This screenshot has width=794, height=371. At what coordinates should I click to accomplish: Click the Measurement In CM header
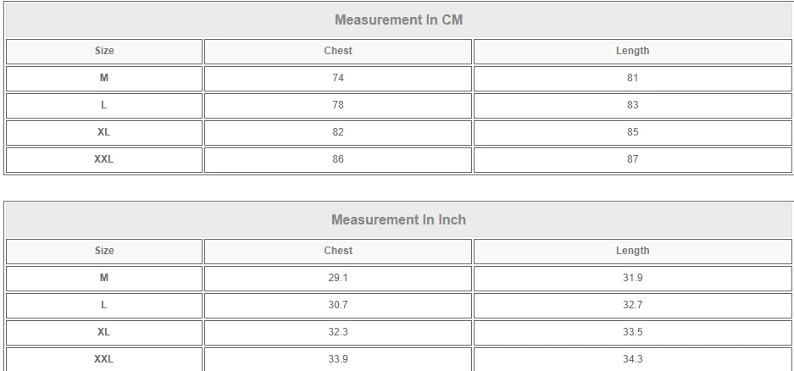click(398, 19)
